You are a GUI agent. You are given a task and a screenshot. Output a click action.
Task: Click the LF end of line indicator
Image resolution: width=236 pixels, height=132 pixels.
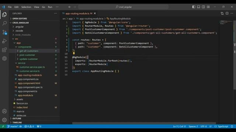(x=211, y=126)
